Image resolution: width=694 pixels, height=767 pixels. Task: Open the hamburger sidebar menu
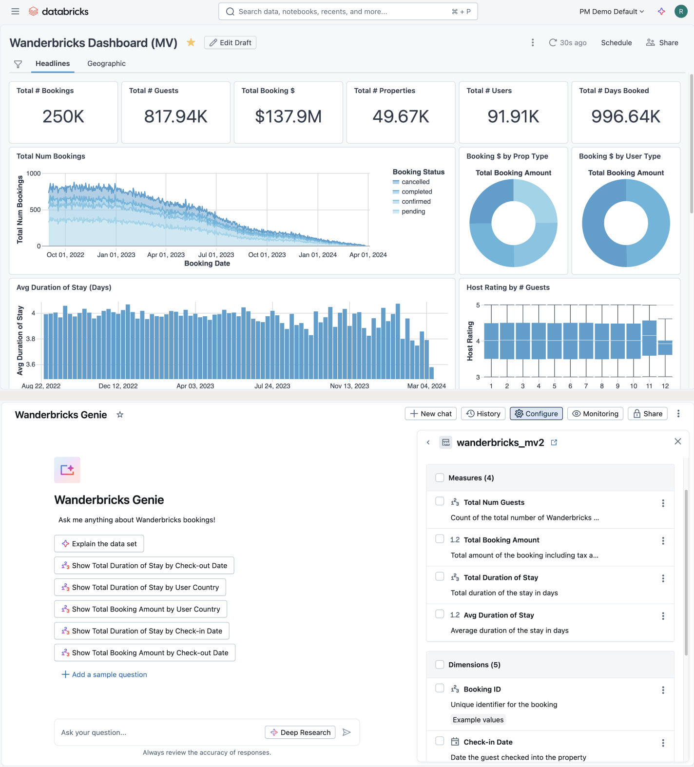tap(15, 11)
